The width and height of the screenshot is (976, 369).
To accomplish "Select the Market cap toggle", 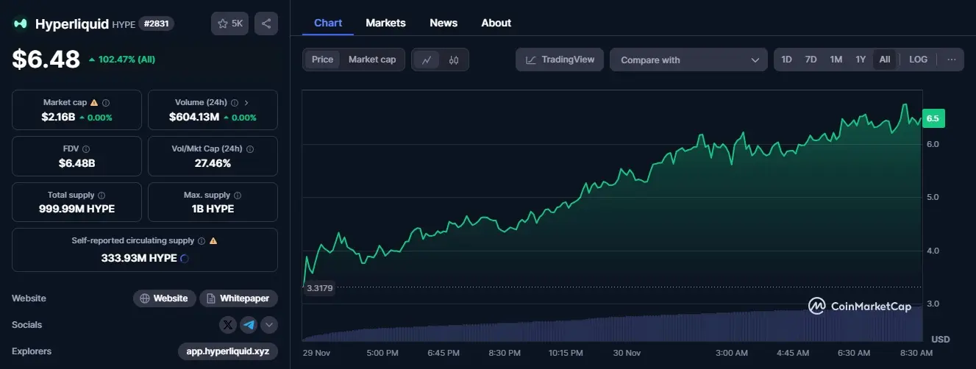I will pos(372,60).
